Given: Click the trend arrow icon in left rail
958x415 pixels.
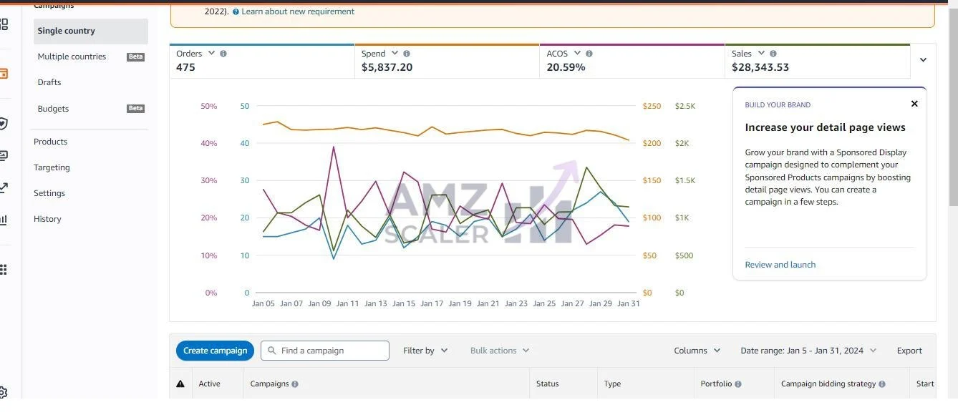Looking at the screenshot, I should pyautogui.click(x=4, y=187).
